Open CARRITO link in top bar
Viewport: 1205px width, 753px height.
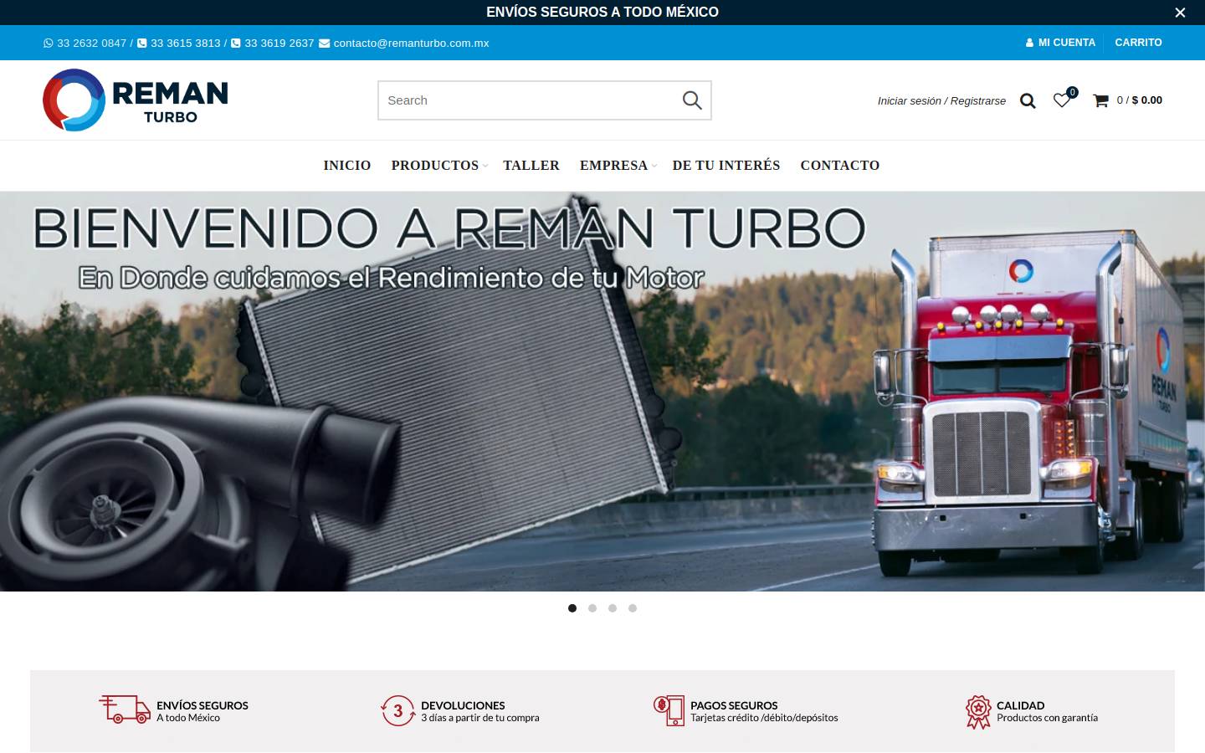click(1138, 43)
